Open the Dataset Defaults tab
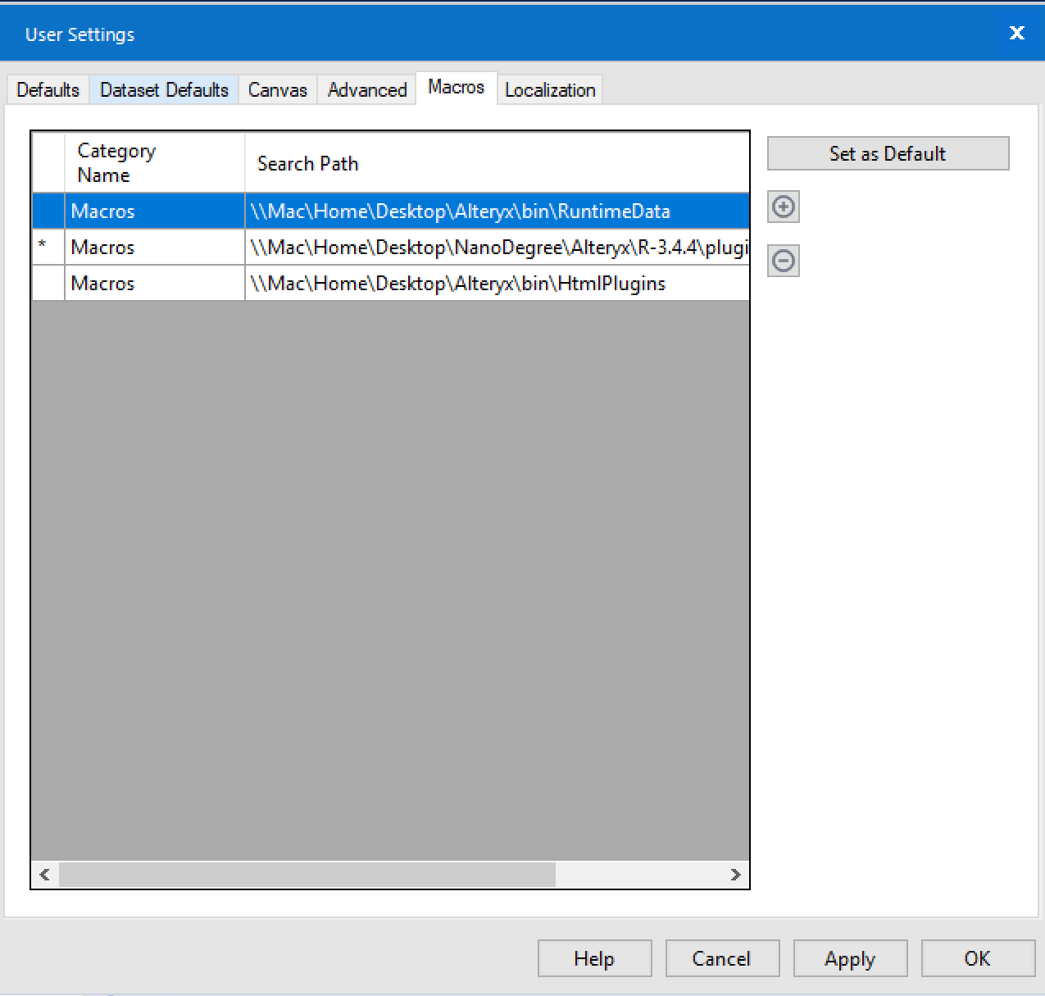The width and height of the screenshot is (1045, 996). [163, 89]
